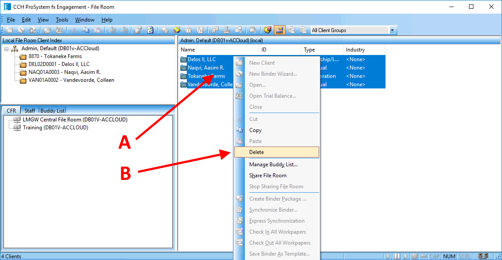
Task: Click Naqvi, Aasim R. in client list
Action: click(206, 68)
